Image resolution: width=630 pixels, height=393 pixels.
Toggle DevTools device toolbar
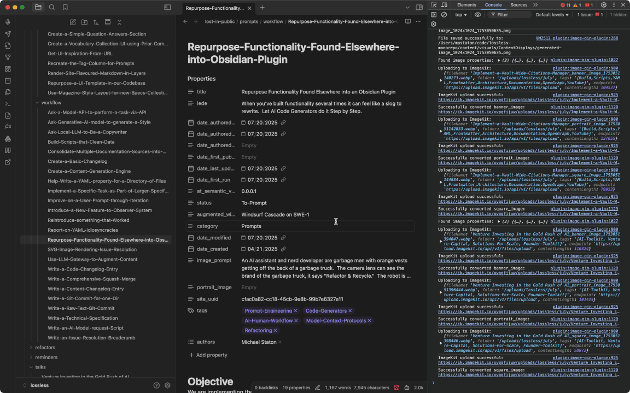click(444, 5)
